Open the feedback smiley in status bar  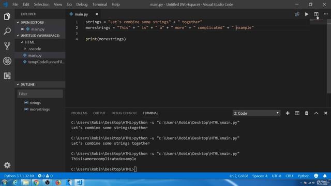tap(316, 176)
